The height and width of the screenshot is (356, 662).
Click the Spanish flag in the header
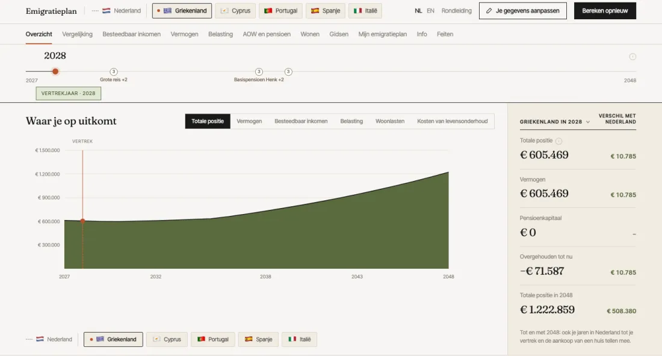click(315, 11)
